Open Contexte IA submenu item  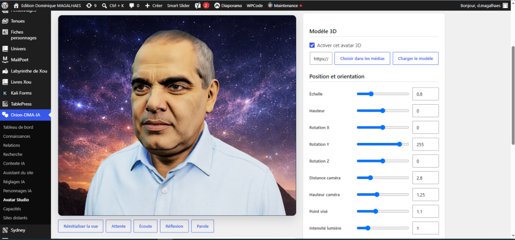pos(14,164)
